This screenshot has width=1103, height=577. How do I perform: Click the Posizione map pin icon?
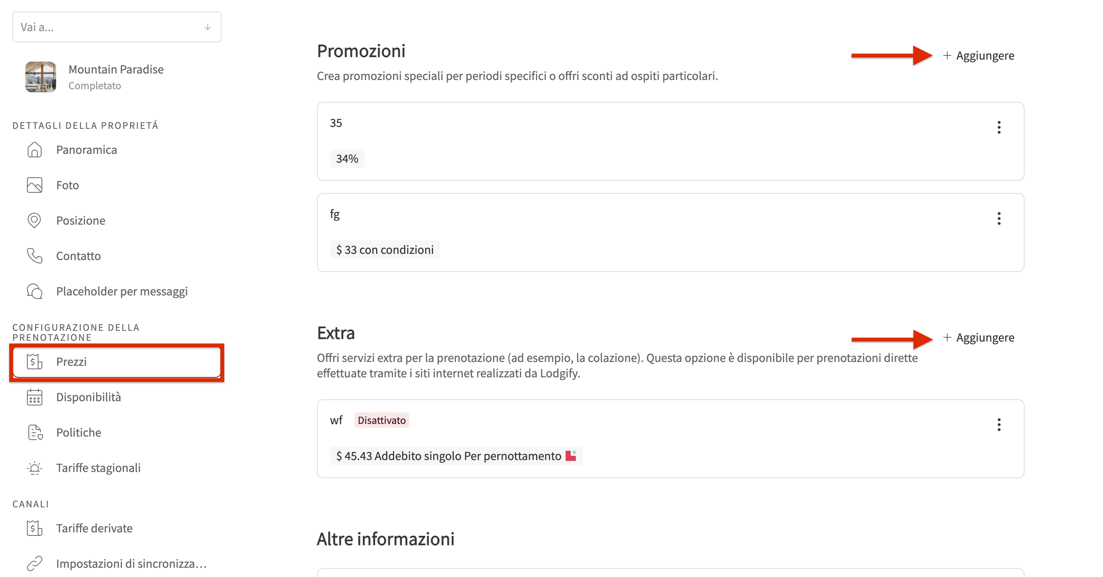coord(34,220)
